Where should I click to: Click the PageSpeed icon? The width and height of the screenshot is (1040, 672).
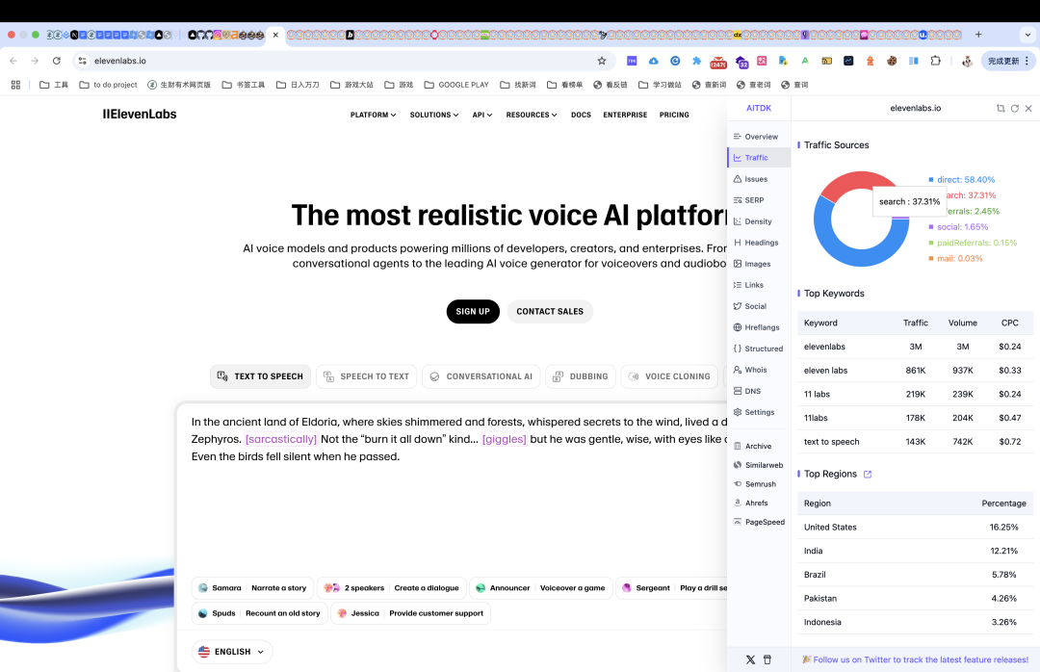[x=738, y=522]
